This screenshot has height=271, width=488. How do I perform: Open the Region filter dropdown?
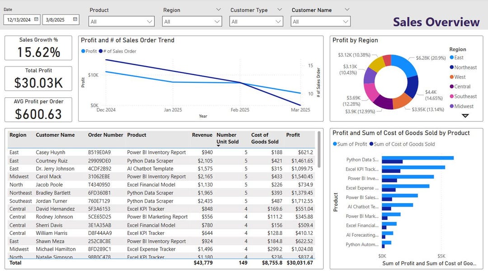(x=192, y=22)
